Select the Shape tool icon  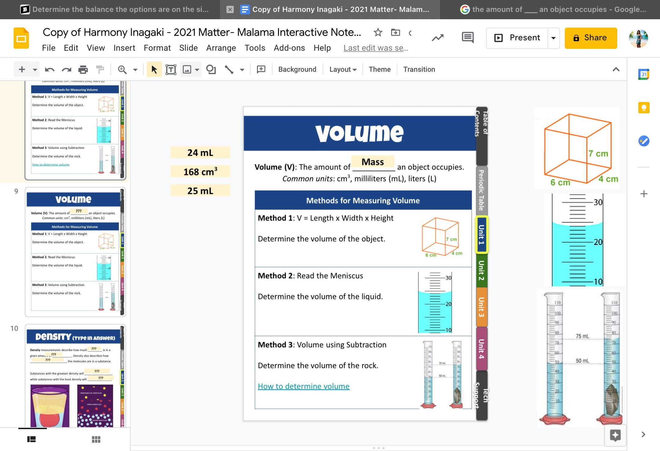[211, 70]
